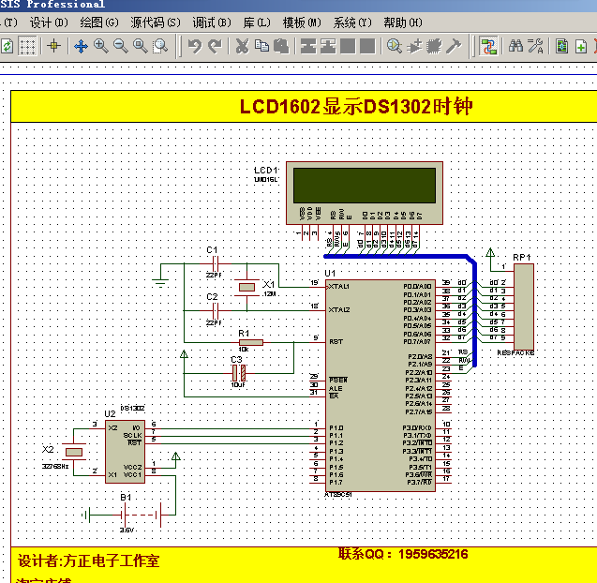597x583 pixels.
Task: Redo the last undone action
Action: 215,47
